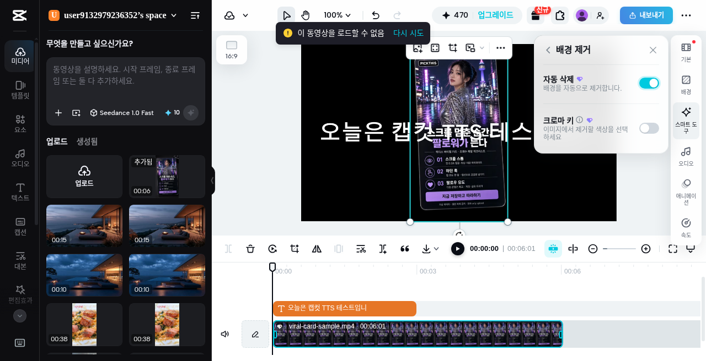This screenshot has height=361, width=706.
Task: Toggle the timeline snapping magnet button
Action: pos(553,249)
